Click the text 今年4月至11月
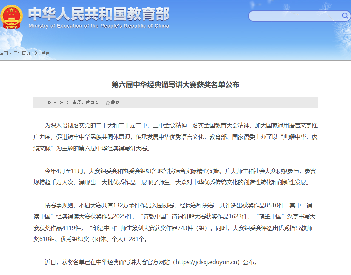351x275 pixels. (64, 171)
